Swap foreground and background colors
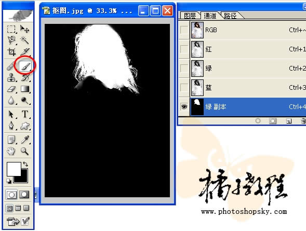 click(25, 164)
